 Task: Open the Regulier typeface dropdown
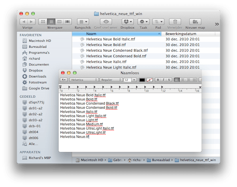(111, 80)
